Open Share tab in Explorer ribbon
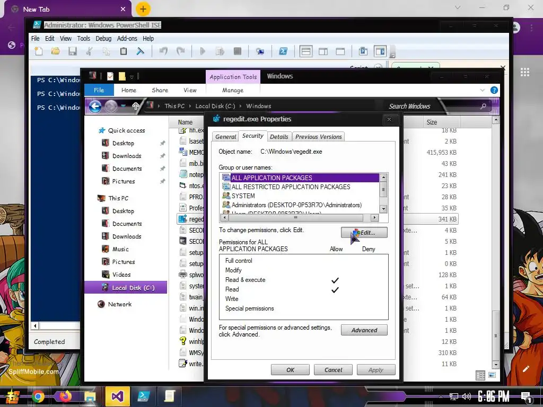Image resolution: width=543 pixels, height=407 pixels. pyautogui.click(x=160, y=90)
